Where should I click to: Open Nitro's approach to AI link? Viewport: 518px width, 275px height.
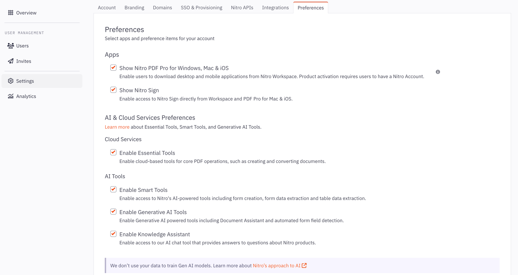[x=277, y=266]
